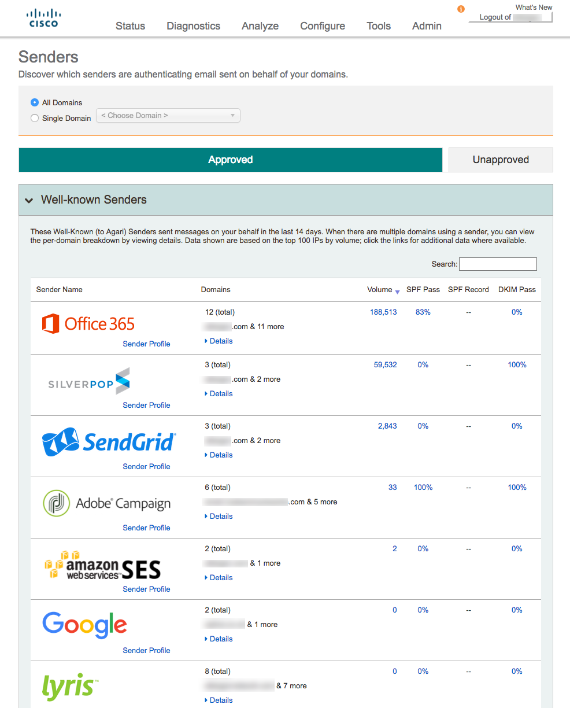Switch to the Unapproved tab

click(x=501, y=160)
